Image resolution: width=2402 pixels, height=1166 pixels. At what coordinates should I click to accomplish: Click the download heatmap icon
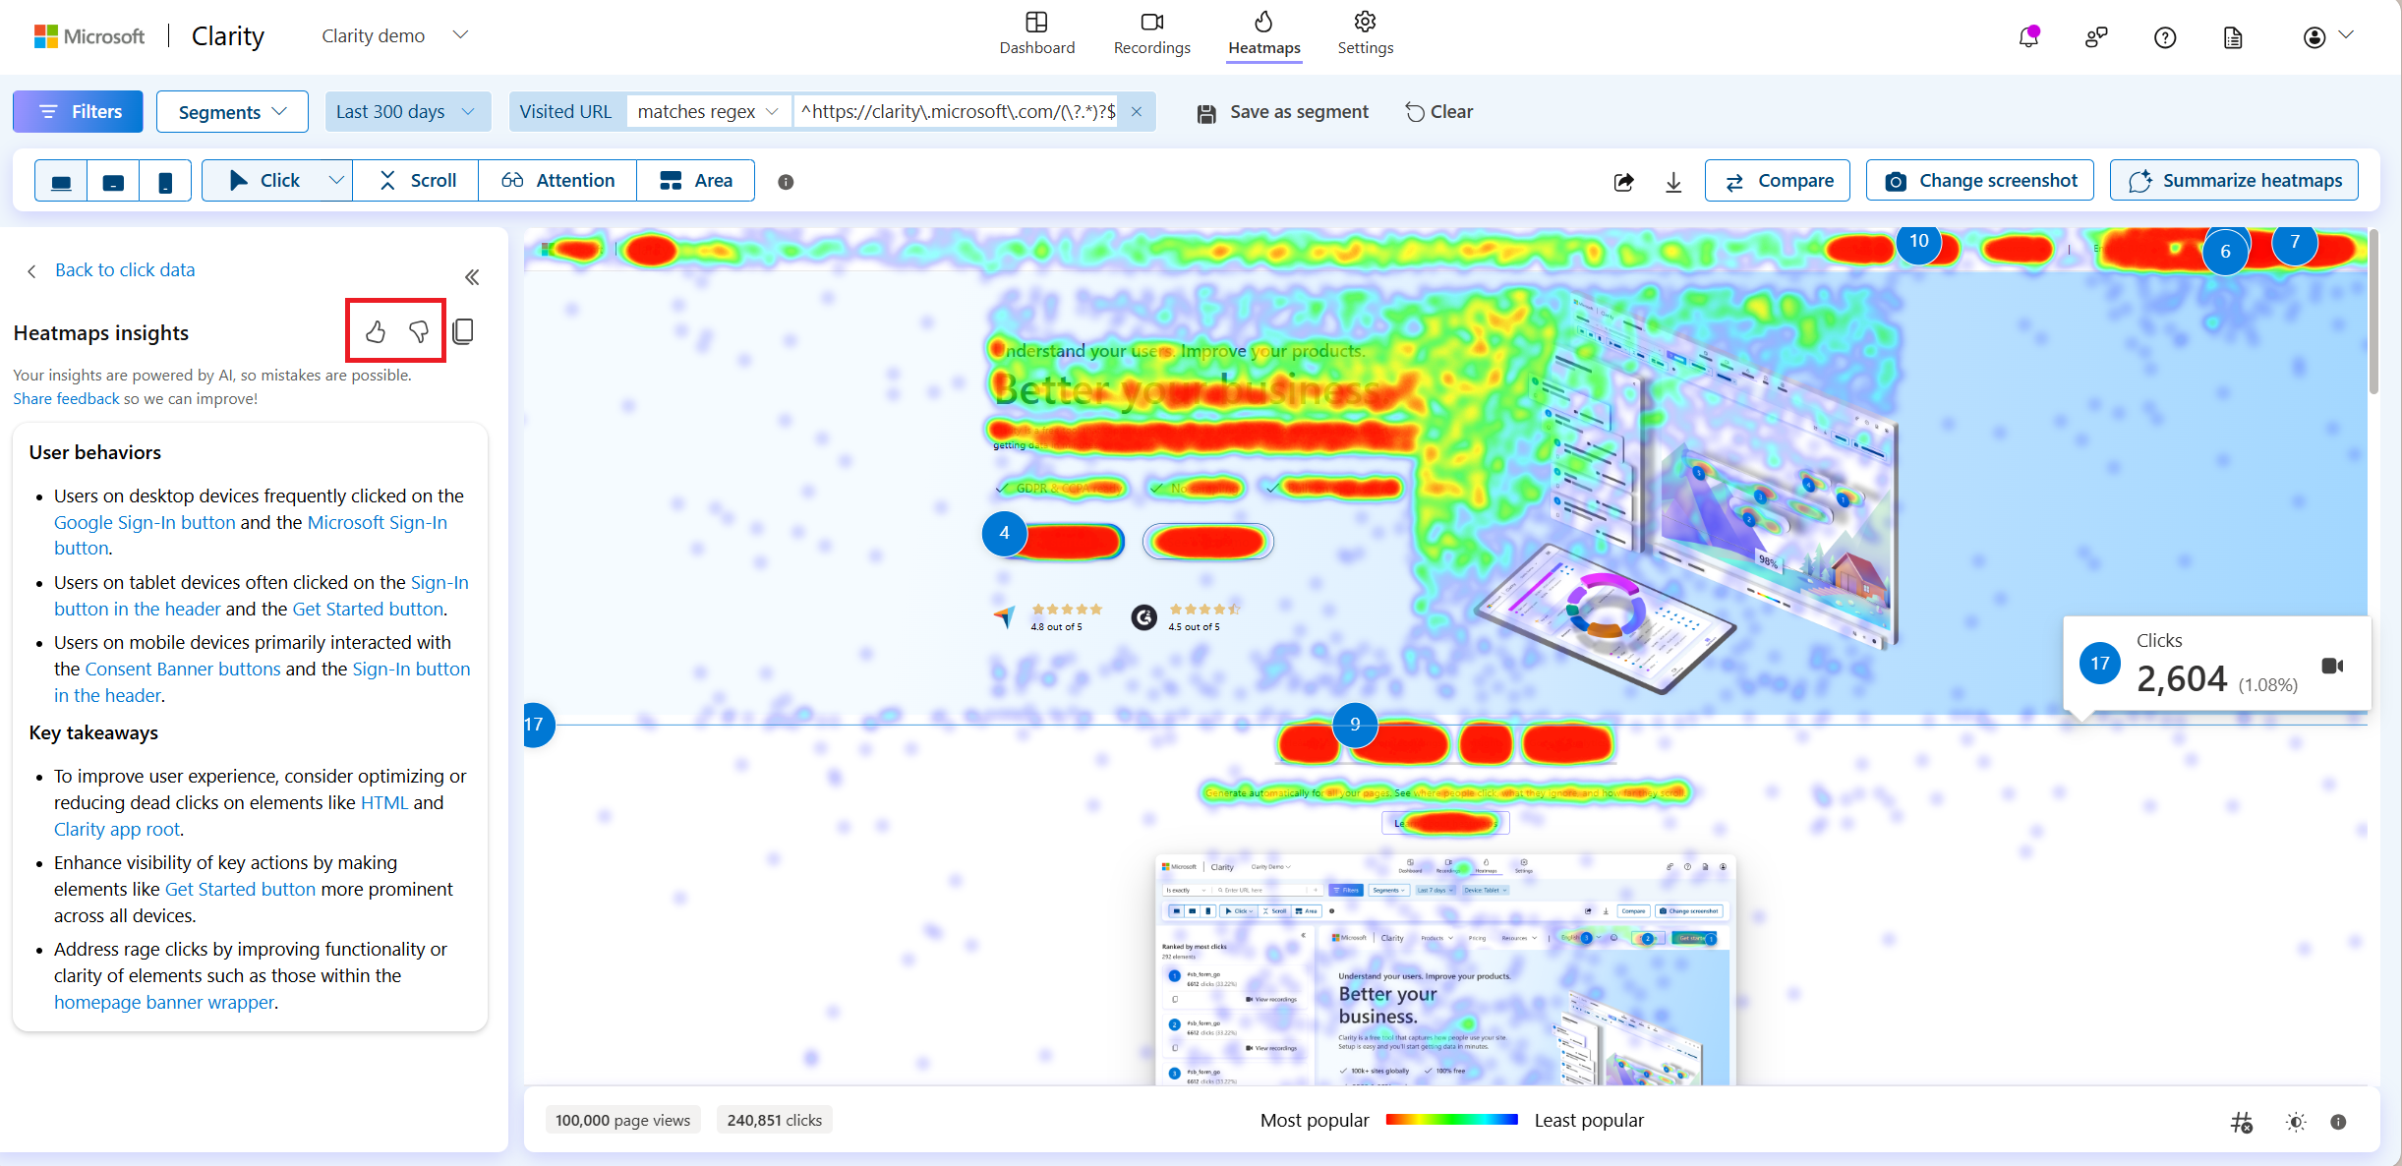pyautogui.click(x=1673, y=182)
